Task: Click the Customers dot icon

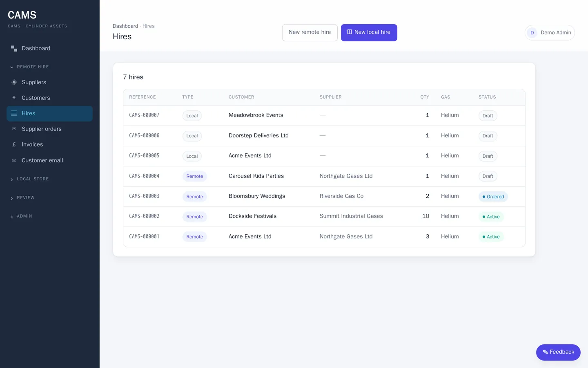Action: (14, 98)
